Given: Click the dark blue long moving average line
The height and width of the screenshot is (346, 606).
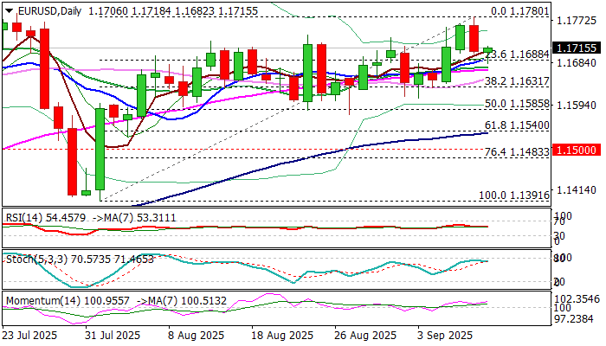Looking at the screenshot, I should 309,157.
